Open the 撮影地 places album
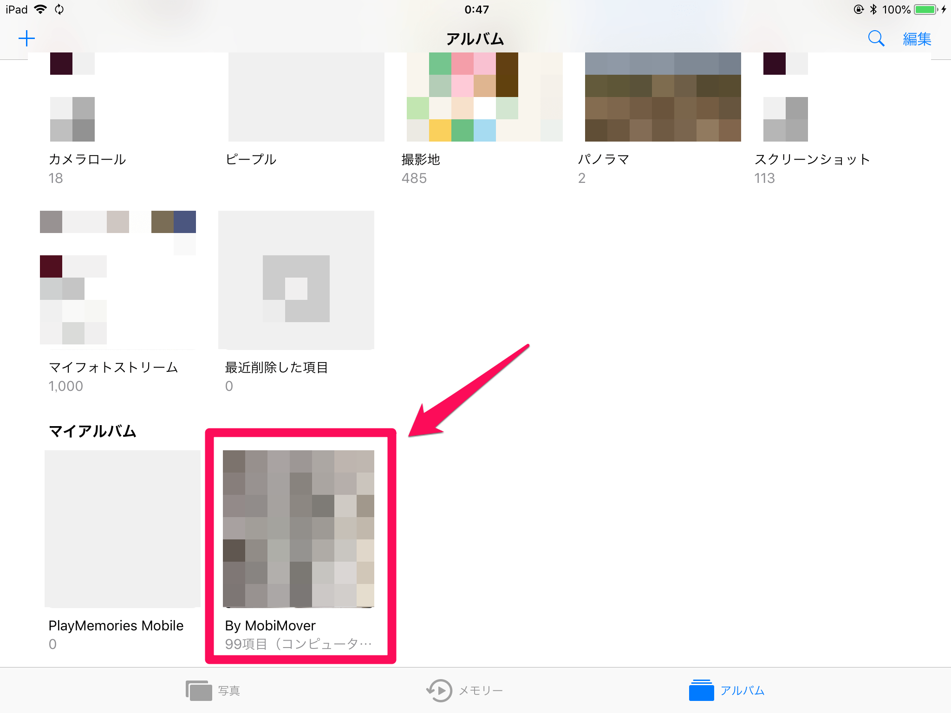951x713 pixels. tap(485, 97)
